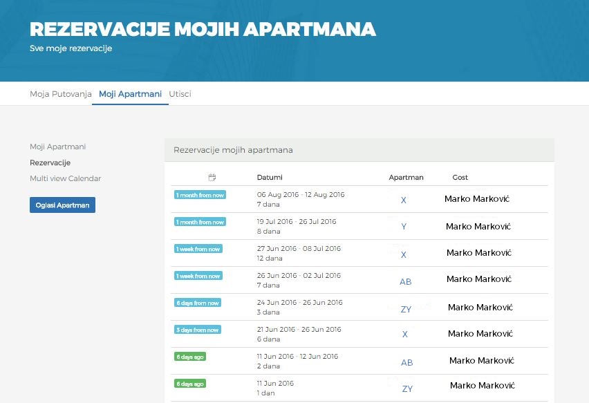This screenshot has width=589, height=403.
Task: Open Moji Apartmani in the sidebar
Action: (57, 147)
